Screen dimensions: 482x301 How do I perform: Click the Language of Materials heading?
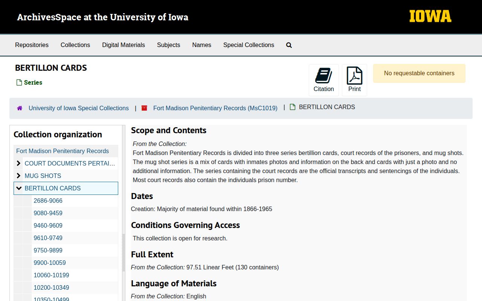click(174, 283)
